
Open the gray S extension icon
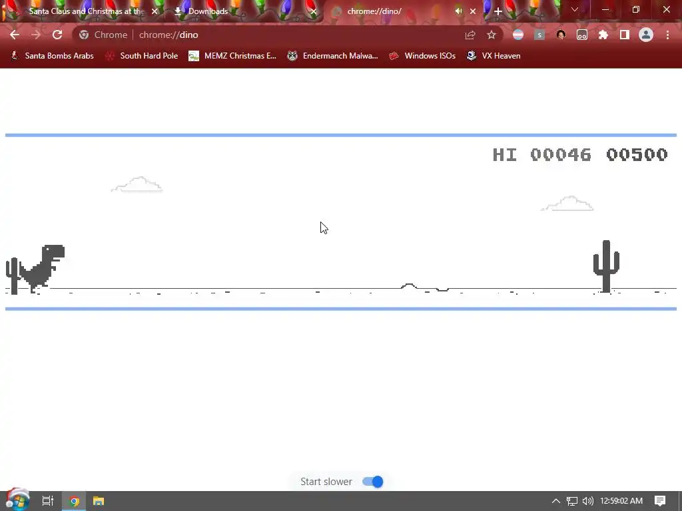539,35
